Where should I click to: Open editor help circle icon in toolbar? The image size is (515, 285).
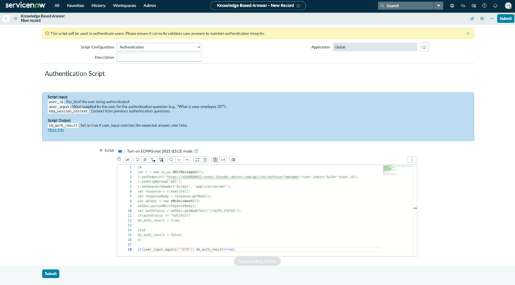[205, 160]
